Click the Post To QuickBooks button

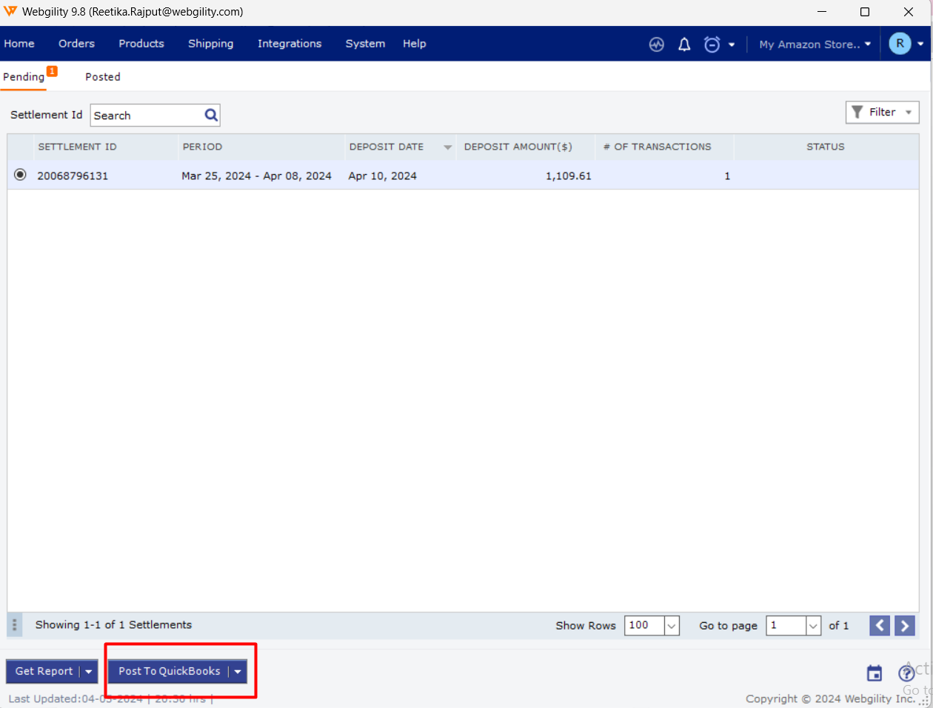pos(170,671)
